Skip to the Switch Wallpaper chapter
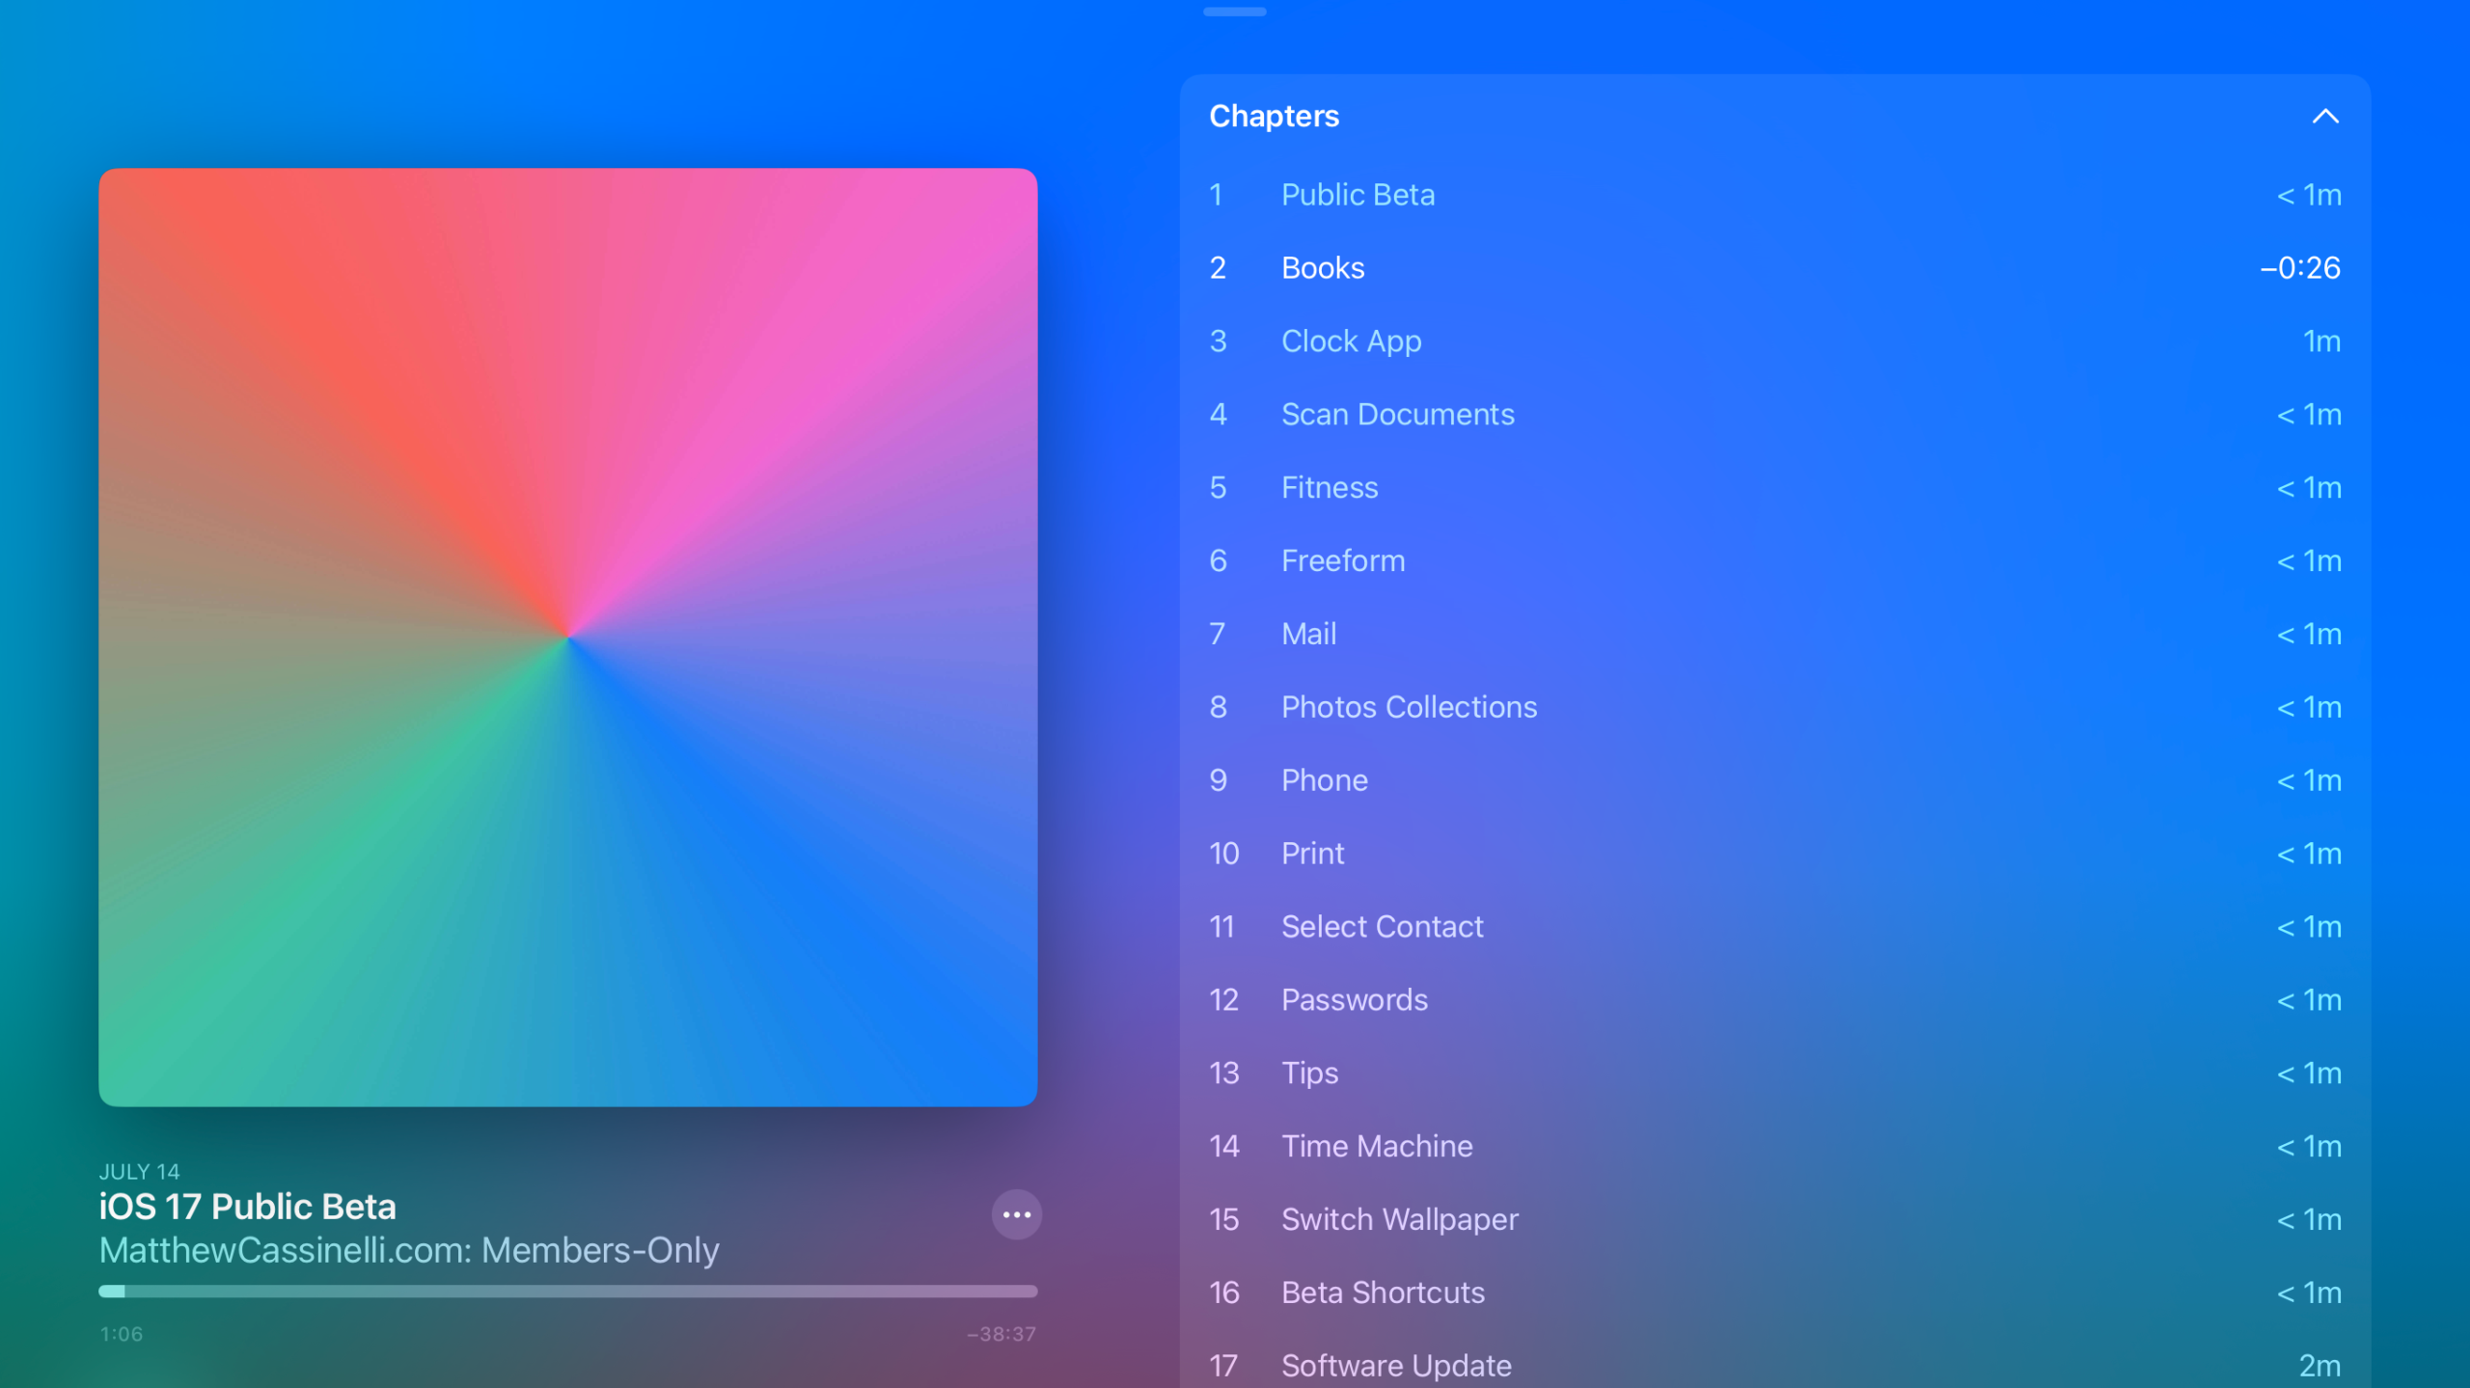 point(1774,1220)
